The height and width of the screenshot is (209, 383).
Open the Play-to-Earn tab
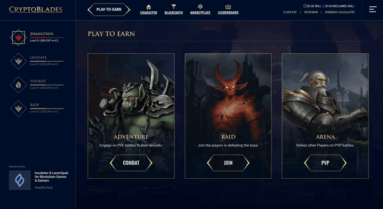pos(109,9)
